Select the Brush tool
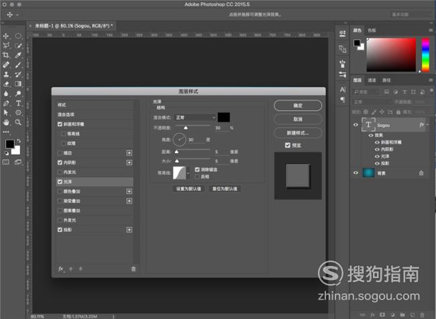The height and width of the screenshot is (319, 436). pyautogui.click(x=18, y=65)
